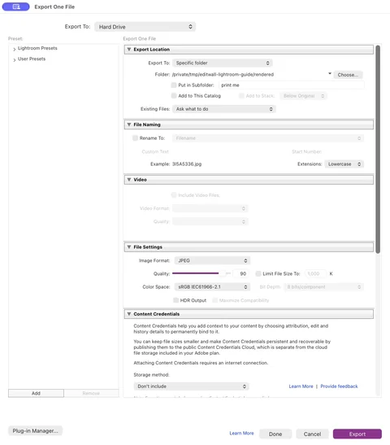Viewport: 390px width, 445px height.
Task: Click the purple screen icon beside Export One File
Action: point(16,7)
